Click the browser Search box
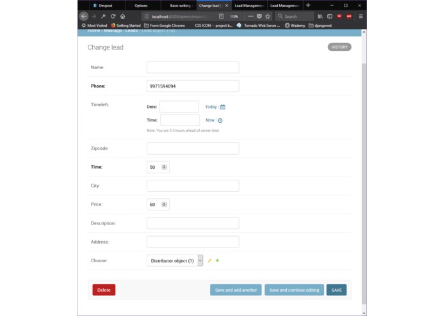This screenshot has width=445, height=316. click(295, 17)
